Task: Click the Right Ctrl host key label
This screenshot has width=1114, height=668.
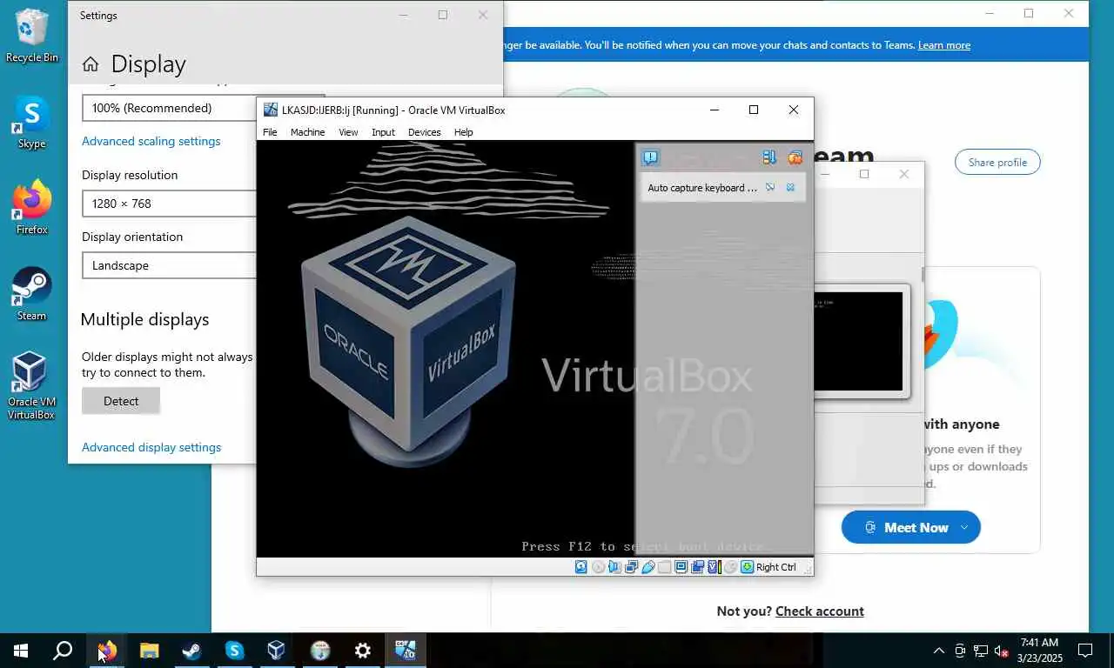Action: click(776, 567)
